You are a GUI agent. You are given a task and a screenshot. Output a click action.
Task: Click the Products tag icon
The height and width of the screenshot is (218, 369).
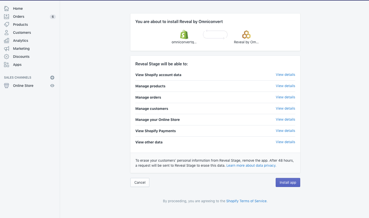(x=7, y=25)
